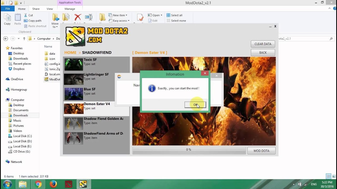
Task: Open the Open button dropdown in ribbon
Action: pyautogui.click(x=155, y=15)
